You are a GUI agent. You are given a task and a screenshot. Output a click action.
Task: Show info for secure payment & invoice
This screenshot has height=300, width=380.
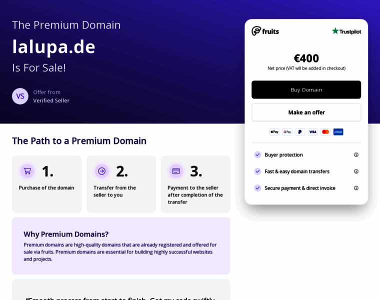click(356, 188)
